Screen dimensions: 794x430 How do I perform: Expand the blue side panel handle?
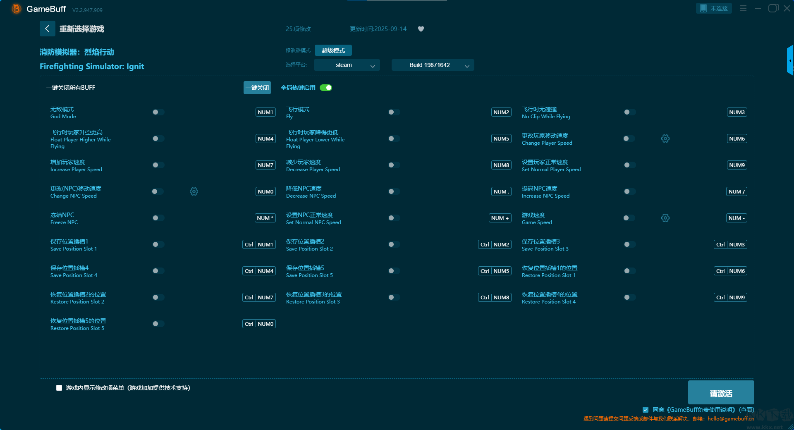[790, 60]
